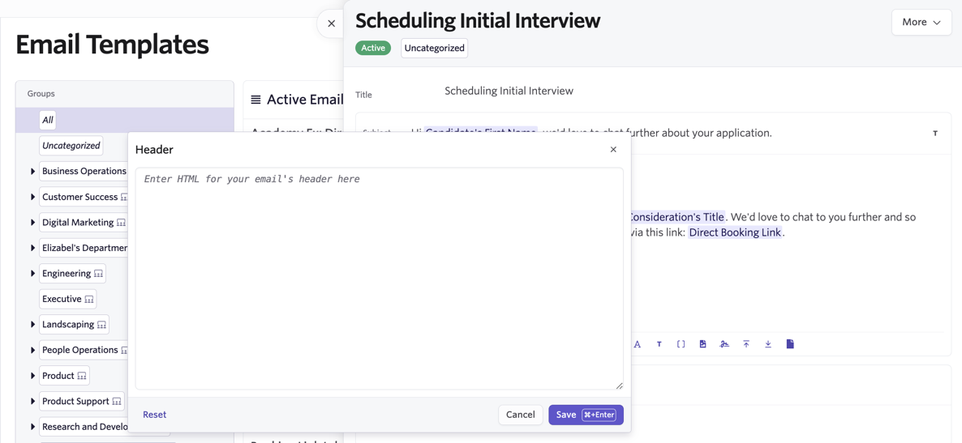Click the org icon next to Digital Marketing
Viewport: 962px width, 443px height.
click(x=121, y=223)
